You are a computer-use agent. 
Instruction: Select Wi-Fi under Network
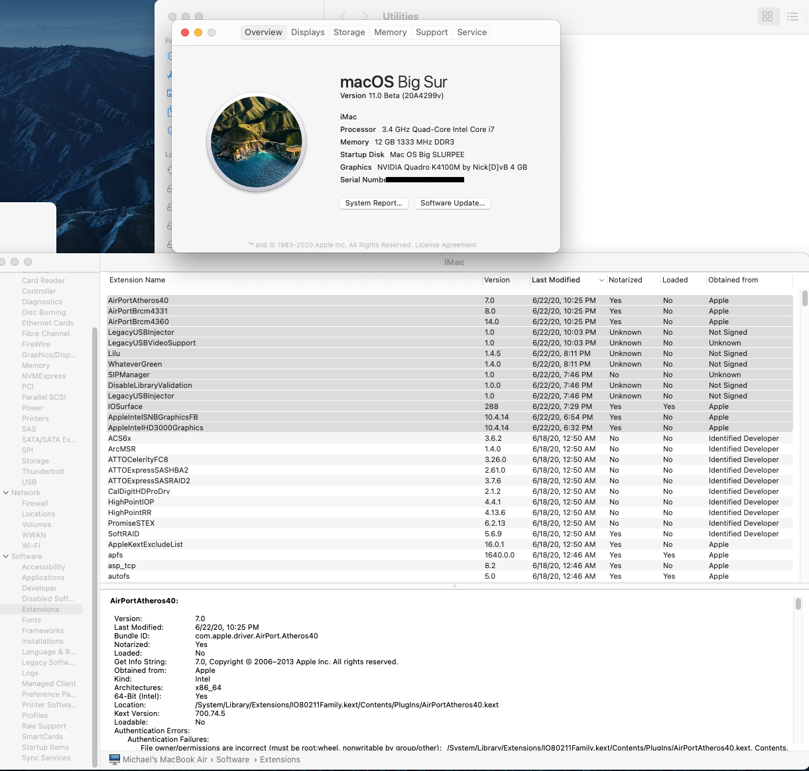[x=31, y=546]
